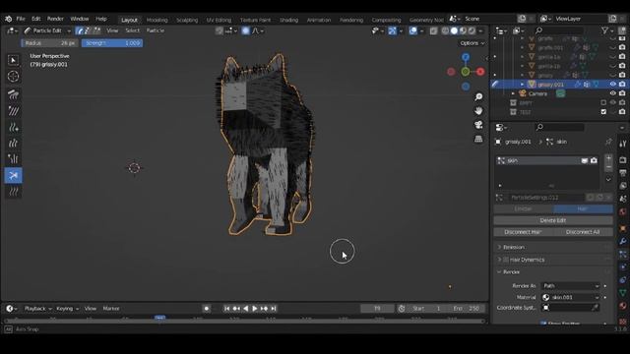This screenshot has height=354, width=630.
Task: Switch particle type to Emitter
Action: coord(524,209)
